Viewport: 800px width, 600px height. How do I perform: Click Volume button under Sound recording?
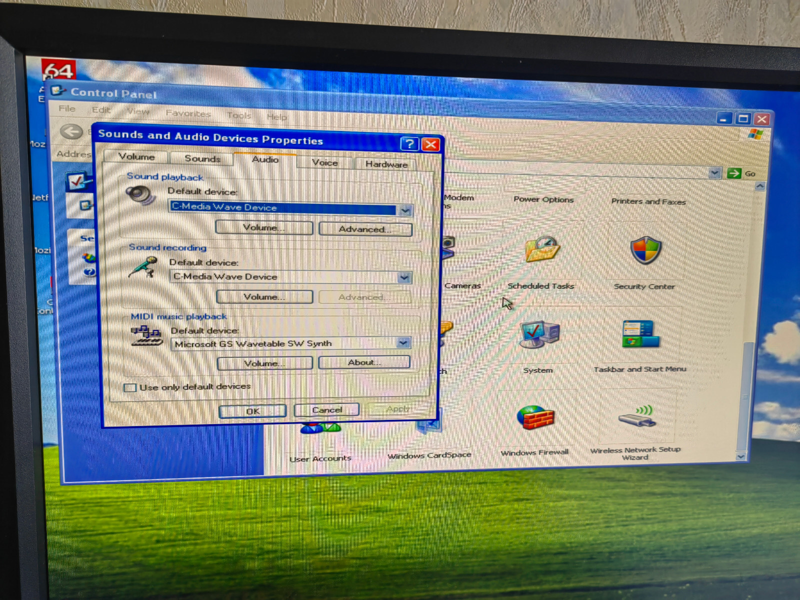(x=264, y=296)
